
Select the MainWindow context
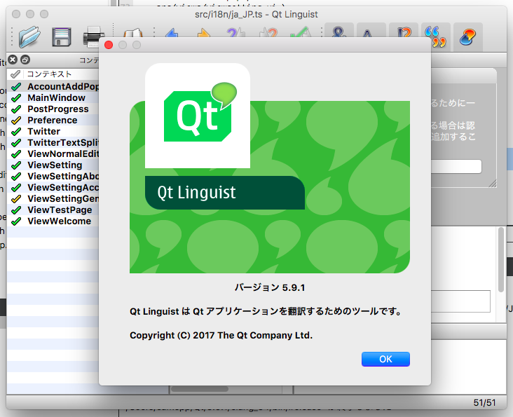[53, 98]
